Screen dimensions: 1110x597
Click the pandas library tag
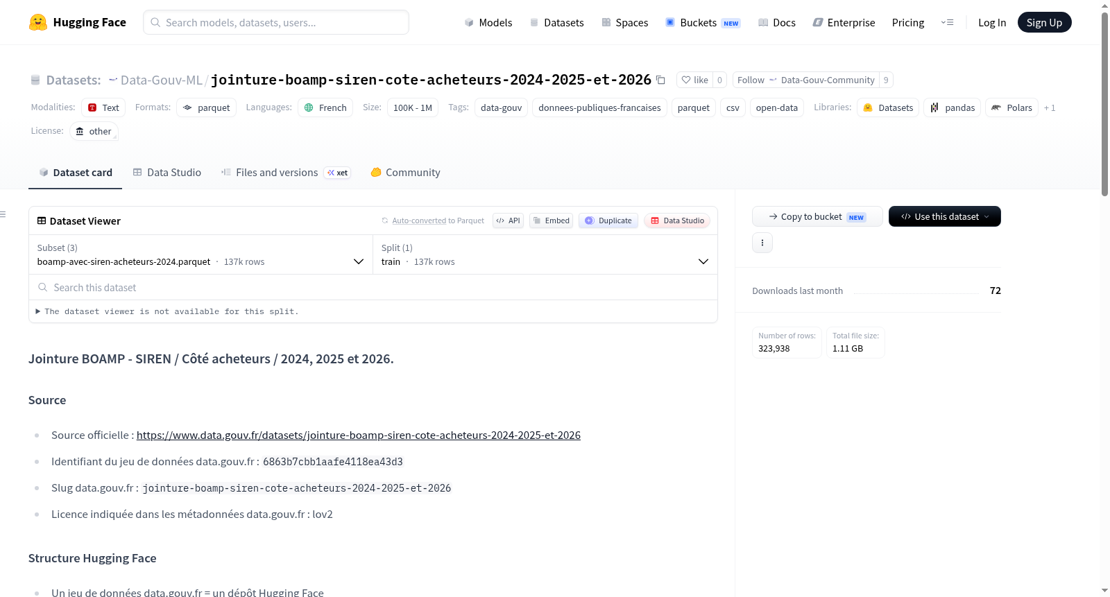(x=952, y=107)
